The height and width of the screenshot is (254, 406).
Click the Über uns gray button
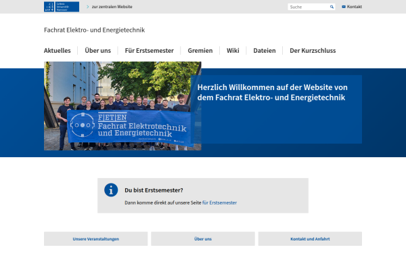203,239
